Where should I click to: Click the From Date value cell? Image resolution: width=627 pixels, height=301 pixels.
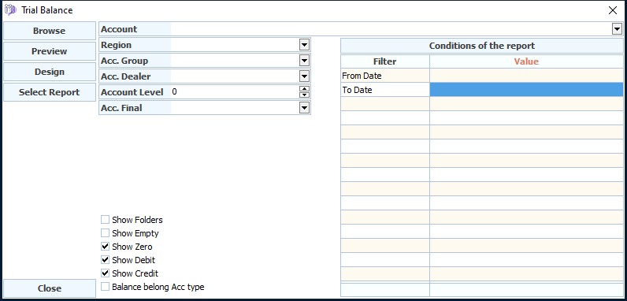(x=526, y=76)
